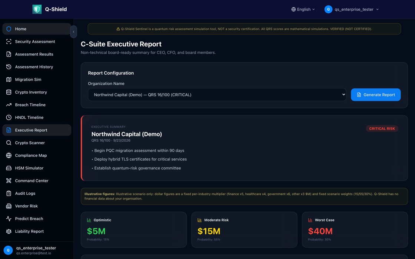Click the $40M Worst Case value
The height and width of the screenshot is (259, 415).
click(x=320, y=231)
